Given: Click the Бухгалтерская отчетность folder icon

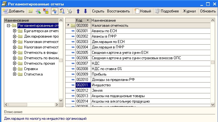Looking at the screenshot, I should [20, 31].
